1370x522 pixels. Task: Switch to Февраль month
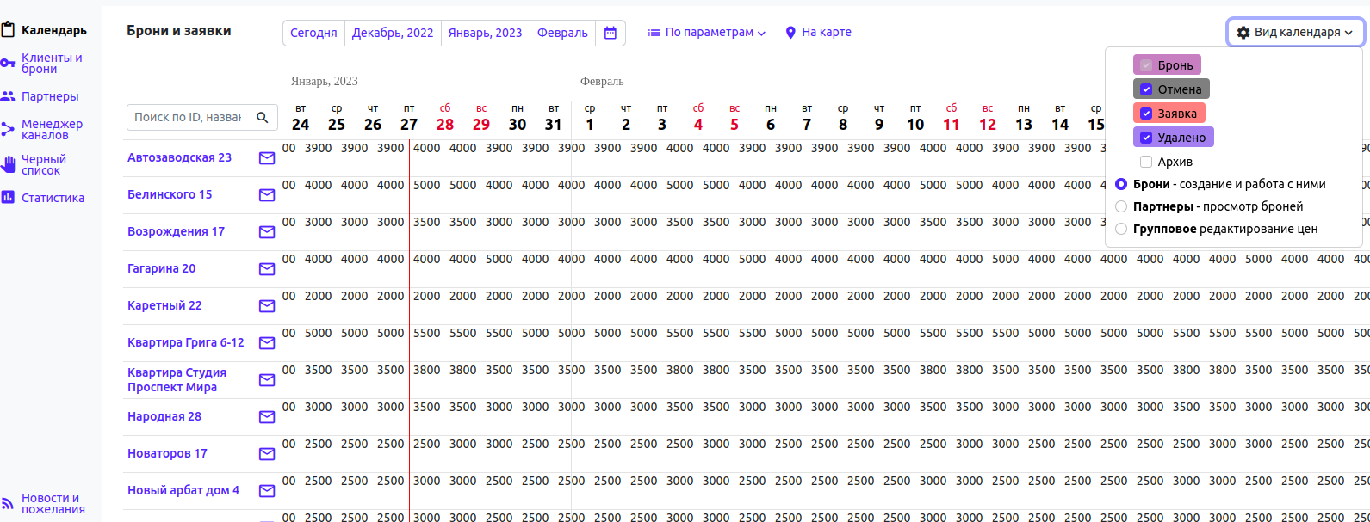562,33
